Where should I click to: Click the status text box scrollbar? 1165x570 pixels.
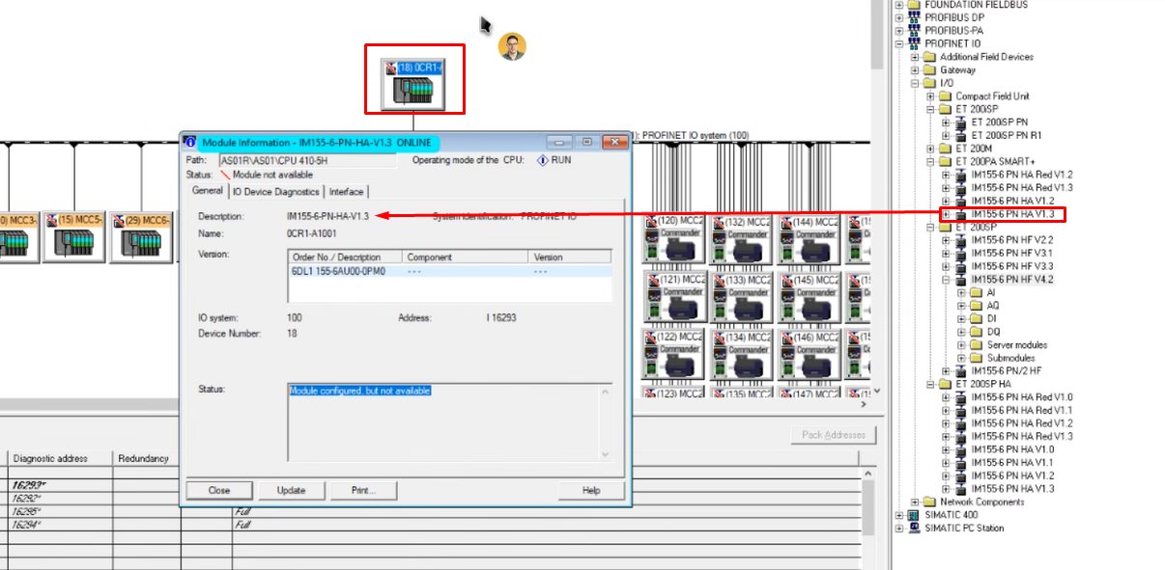coord(605,422)
